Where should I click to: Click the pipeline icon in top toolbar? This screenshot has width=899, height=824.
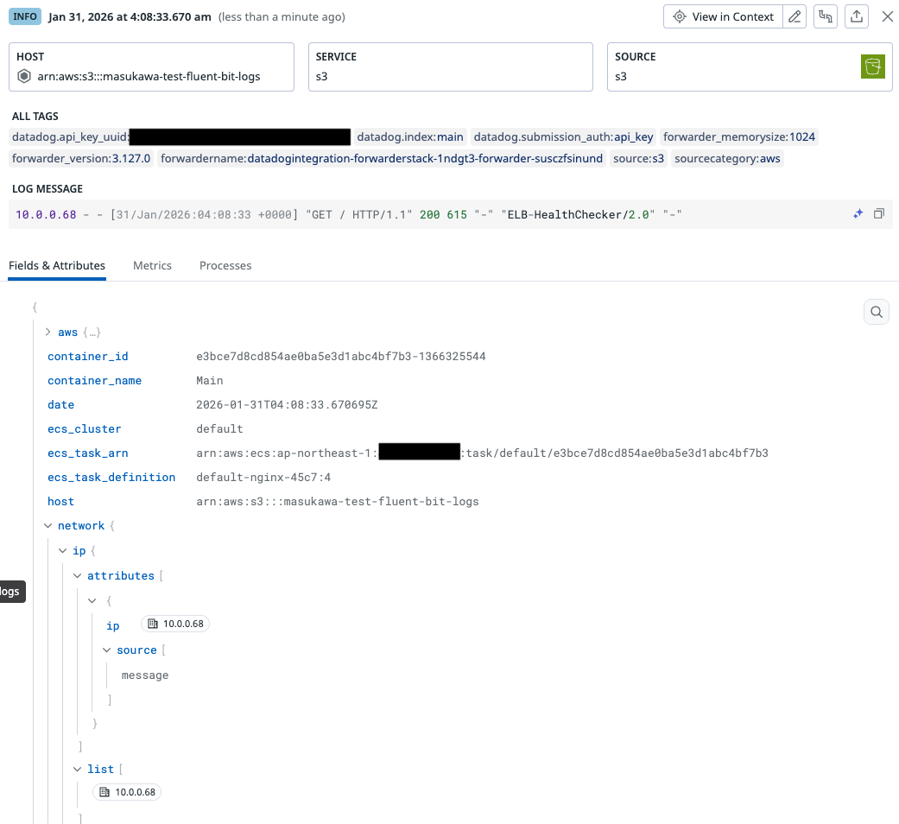pyautogui.click(x=826, y=16)
